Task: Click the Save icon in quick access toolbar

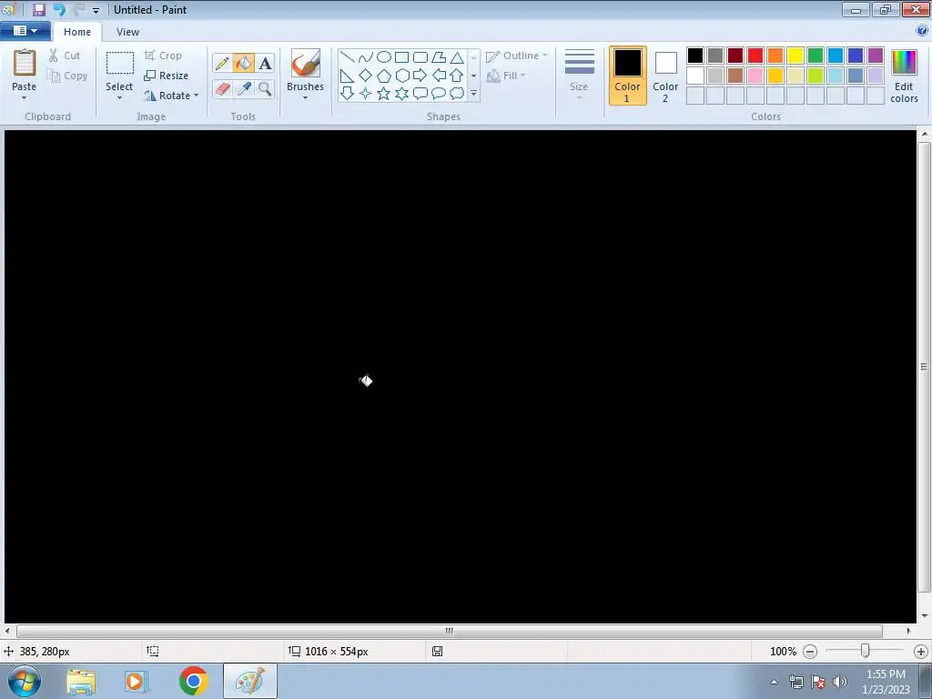Action: coord(39,9)
